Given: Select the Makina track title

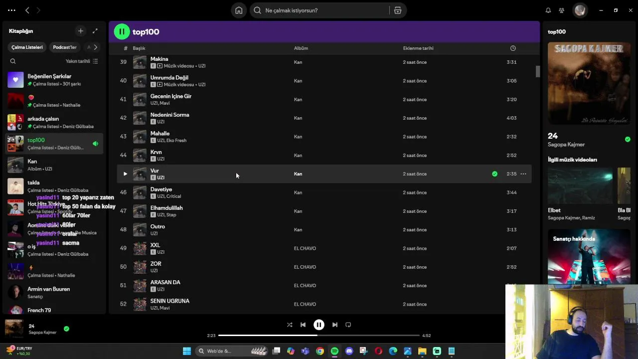Looking at the screenshot, I should click(x=159, y=59).
